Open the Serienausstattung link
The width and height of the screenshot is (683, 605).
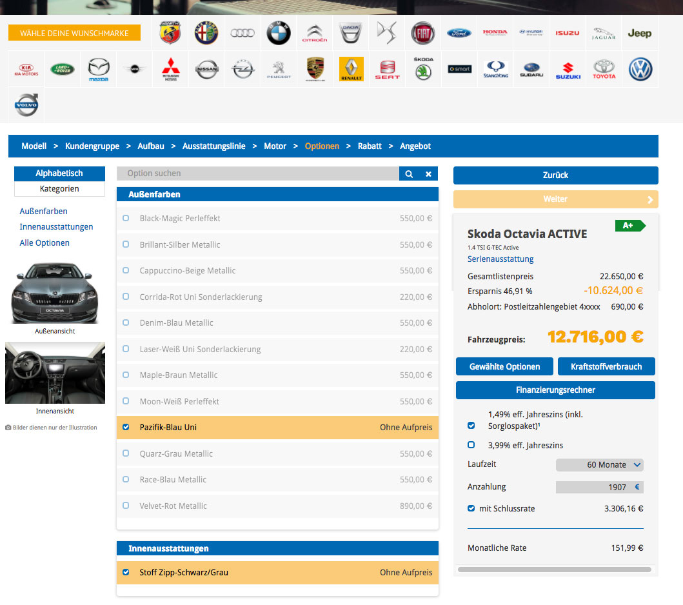tap(500, 259)
